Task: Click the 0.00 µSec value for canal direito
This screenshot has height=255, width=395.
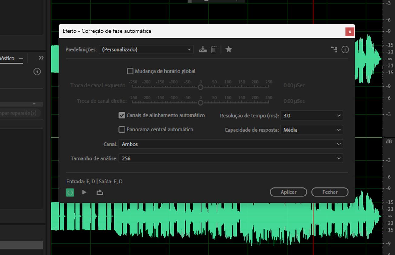Action: point(294,101)
